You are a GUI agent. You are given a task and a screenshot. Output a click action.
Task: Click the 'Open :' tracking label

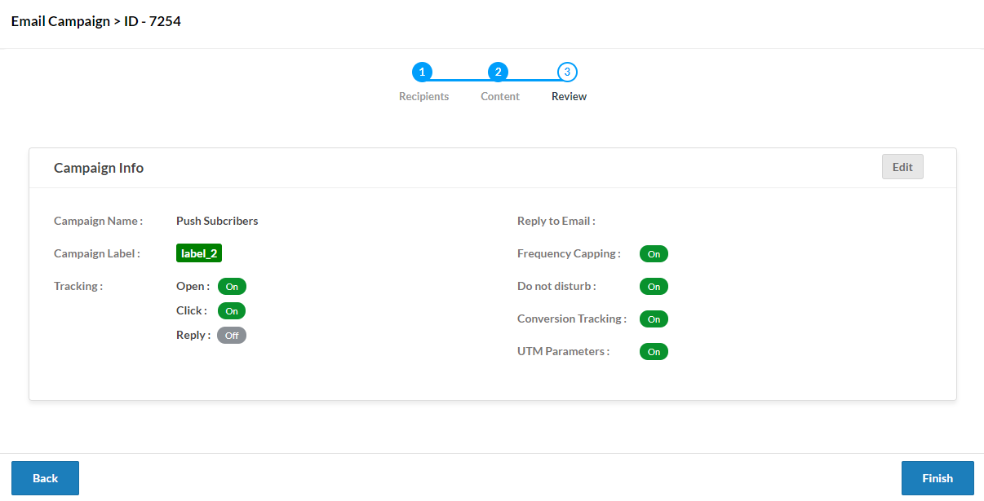click(x=193, y=286)
